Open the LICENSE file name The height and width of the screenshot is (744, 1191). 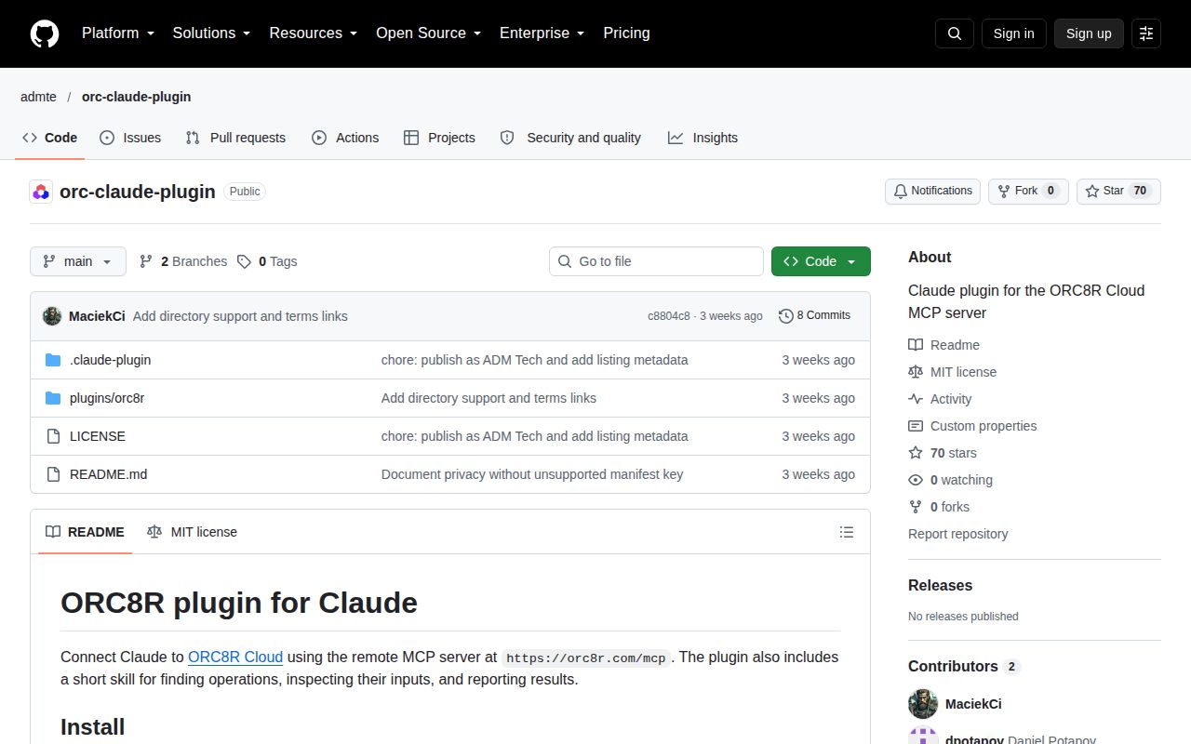98,436
